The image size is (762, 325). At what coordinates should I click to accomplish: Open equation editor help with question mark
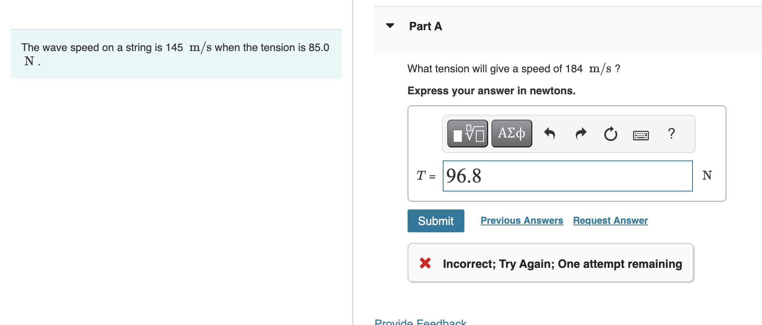[671, 134]
